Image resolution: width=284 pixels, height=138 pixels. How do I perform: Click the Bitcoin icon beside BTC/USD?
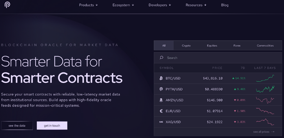pyautogui.click(x=161, y=78)
